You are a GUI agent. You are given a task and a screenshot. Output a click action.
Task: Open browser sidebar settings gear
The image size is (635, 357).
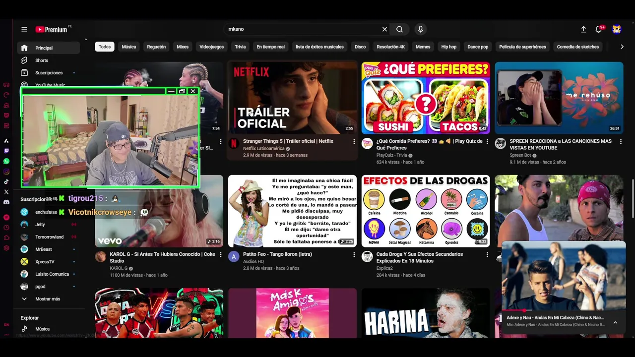pyautogui.click(x=6, y=248)
